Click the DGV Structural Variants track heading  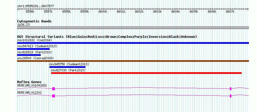tap(107, 37)
